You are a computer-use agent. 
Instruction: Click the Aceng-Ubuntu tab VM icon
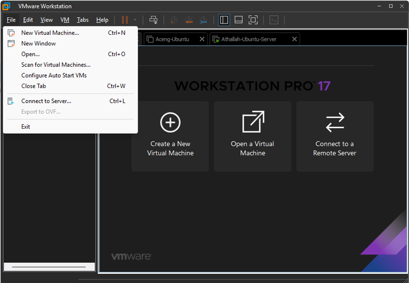[150, 39]
